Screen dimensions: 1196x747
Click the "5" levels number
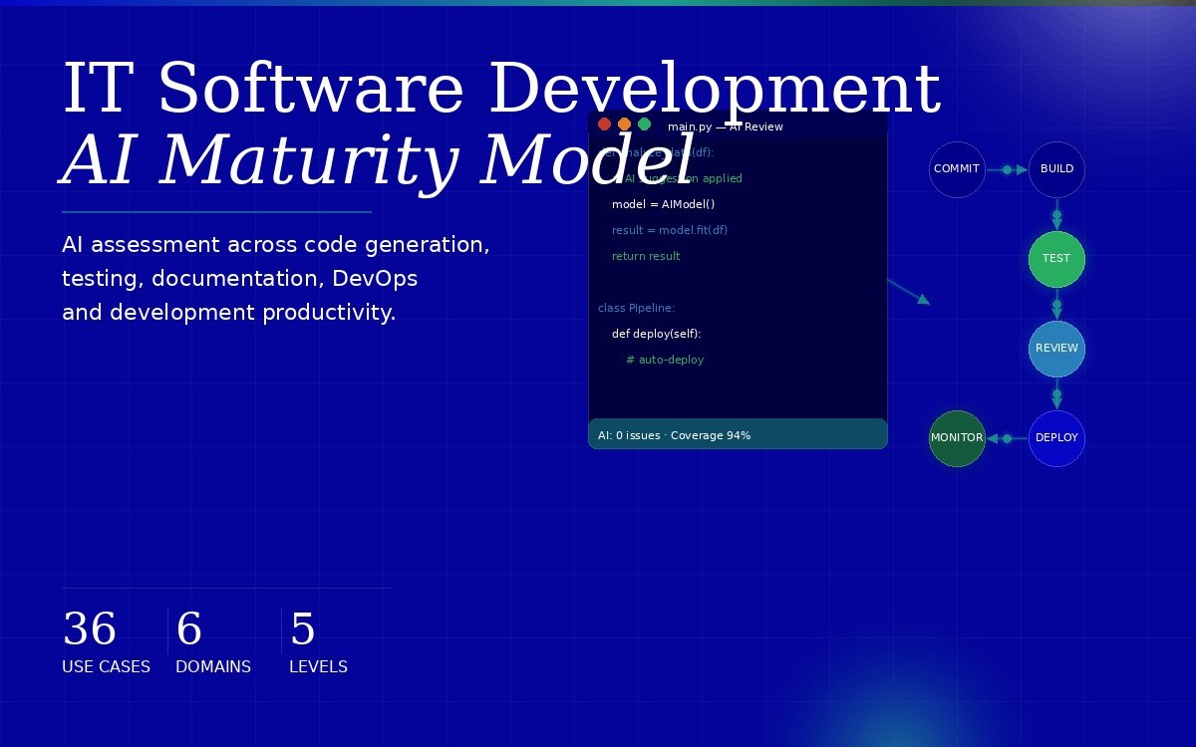[303, 629]
